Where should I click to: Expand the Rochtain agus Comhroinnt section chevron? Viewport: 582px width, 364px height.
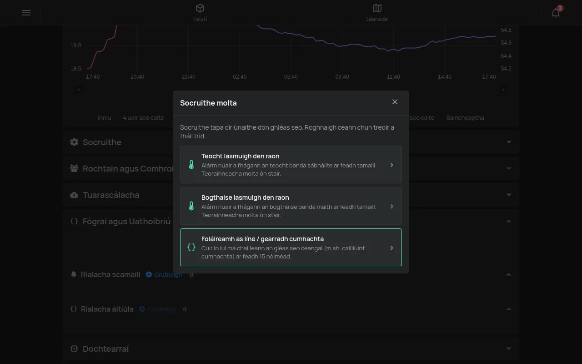coord(509,168)
